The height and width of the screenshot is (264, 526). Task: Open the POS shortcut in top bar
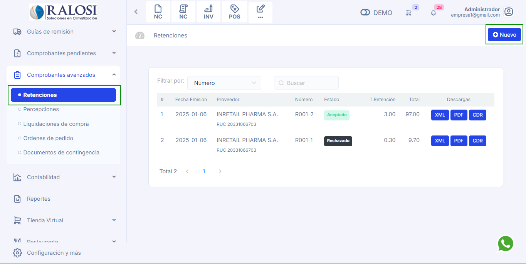[234, 12]
